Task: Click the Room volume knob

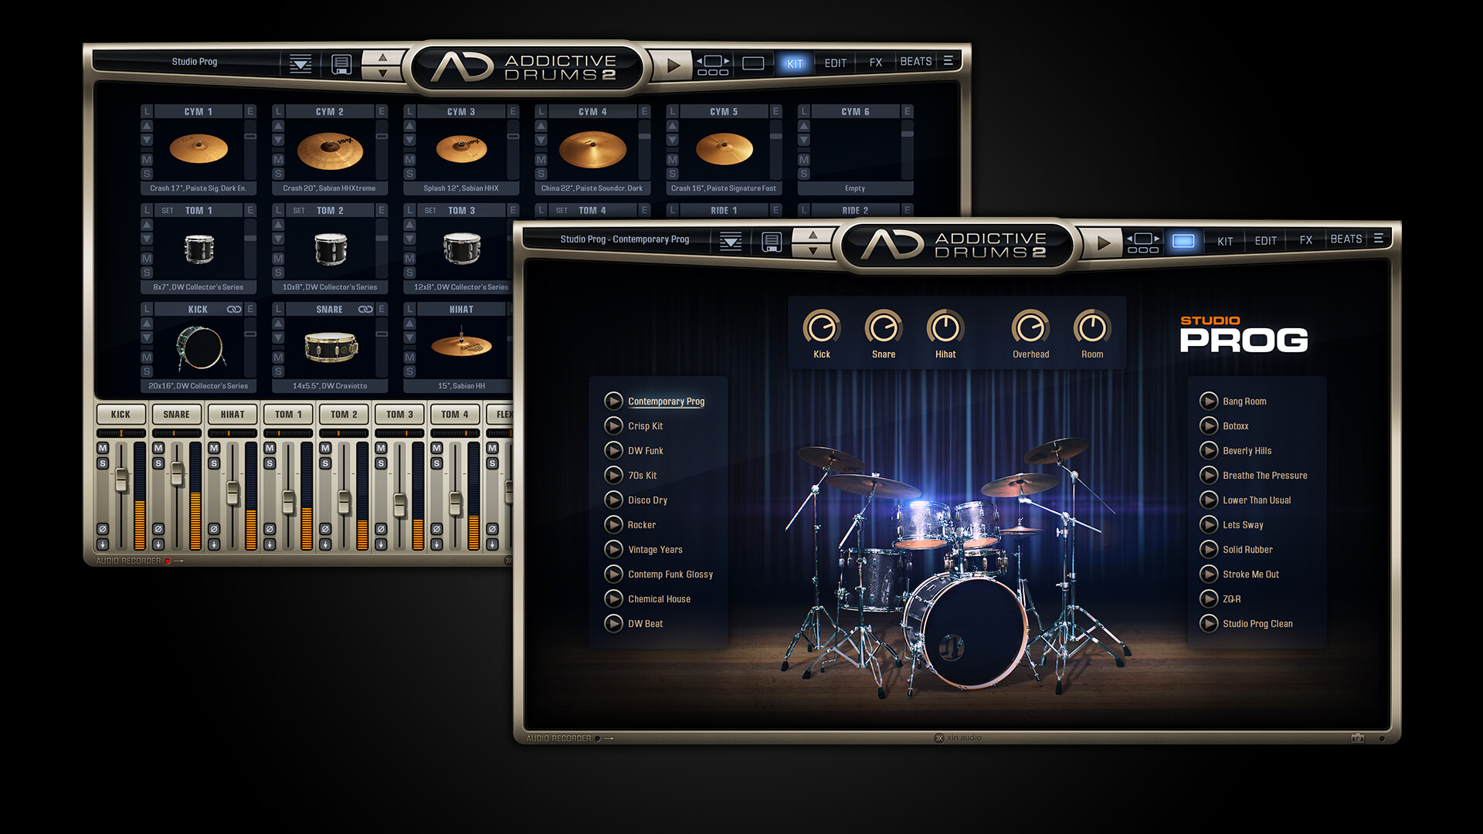Action: click(x=1092, y=327)
